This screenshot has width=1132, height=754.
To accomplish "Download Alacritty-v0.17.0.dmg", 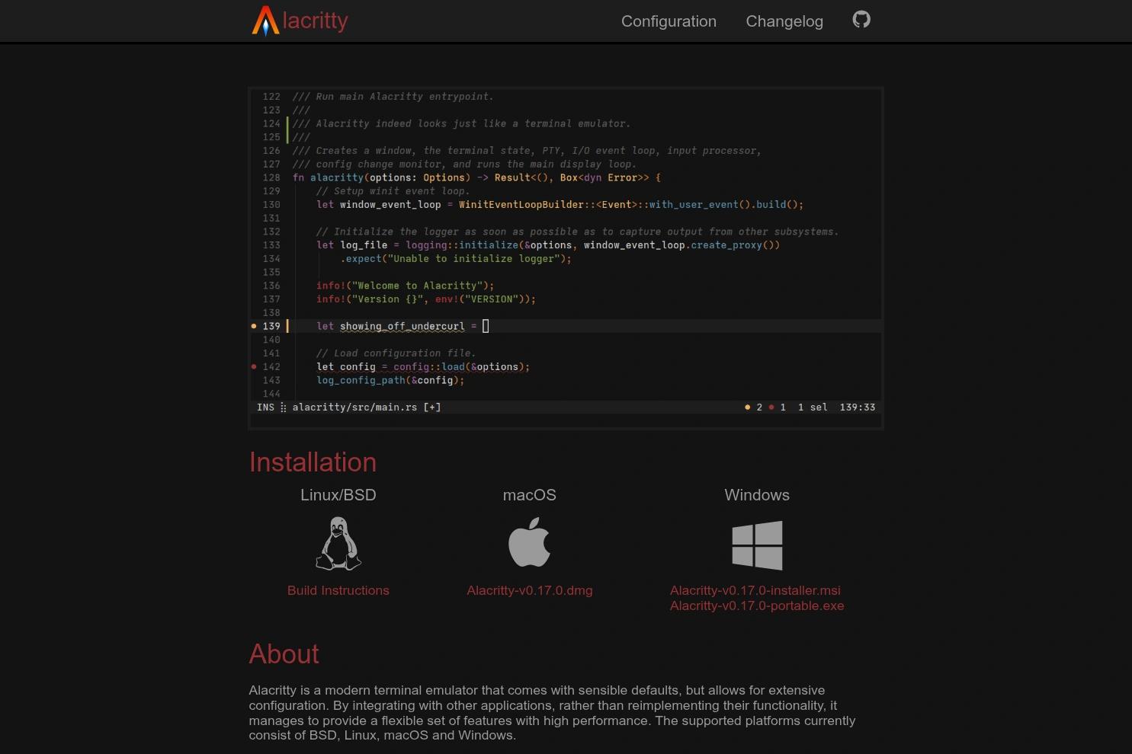I will 530,590.
